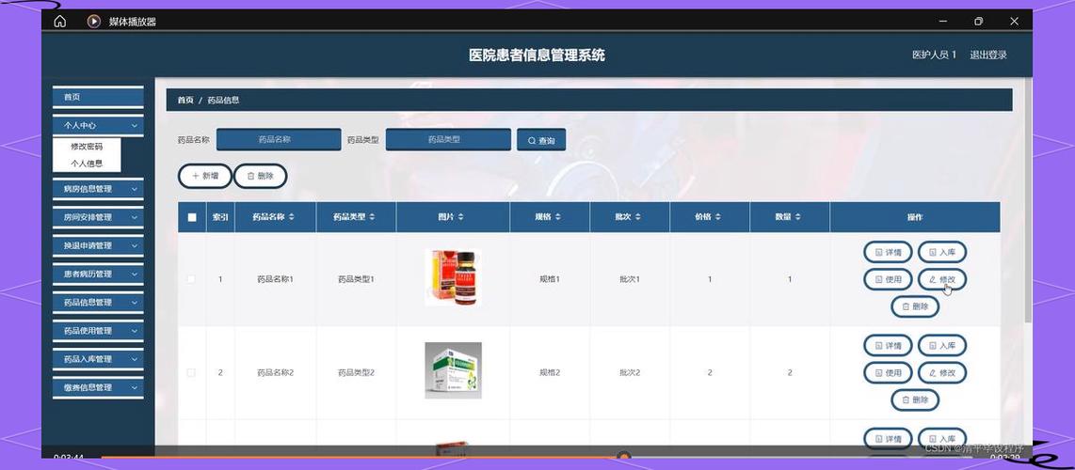Click the plus icon in 新增 button
This screenshot has height=470, width=1075.
coord(196,176)
